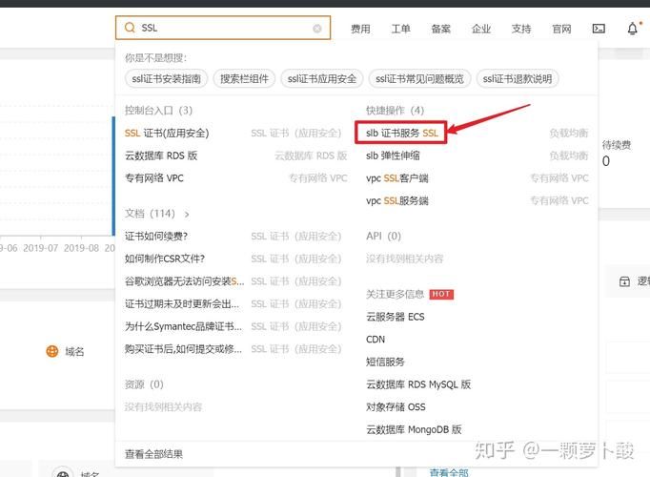This screenshot has width=650, height=477.
Task: Open CDN link
Action: tap(376, 340)
